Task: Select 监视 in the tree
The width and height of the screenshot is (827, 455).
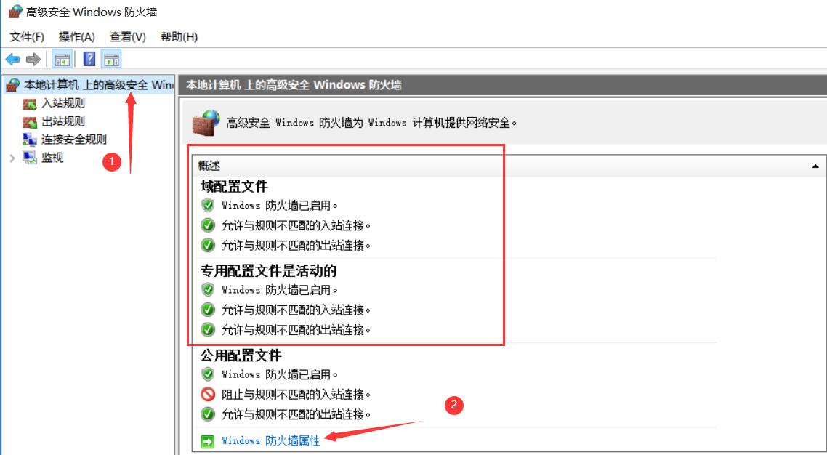Action: 52,158
